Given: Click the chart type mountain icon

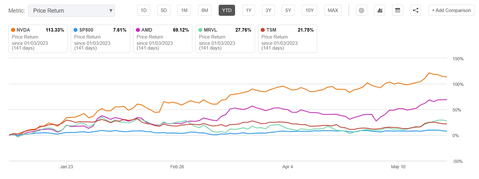Looking at the screenshot, I should click(379, 10).
